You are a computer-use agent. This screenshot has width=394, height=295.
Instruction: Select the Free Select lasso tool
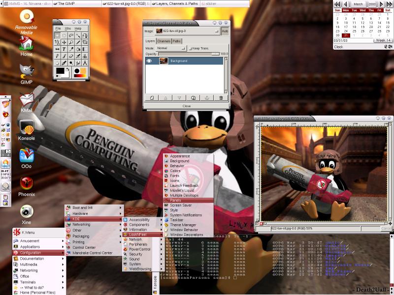click(x=71, y=35)
